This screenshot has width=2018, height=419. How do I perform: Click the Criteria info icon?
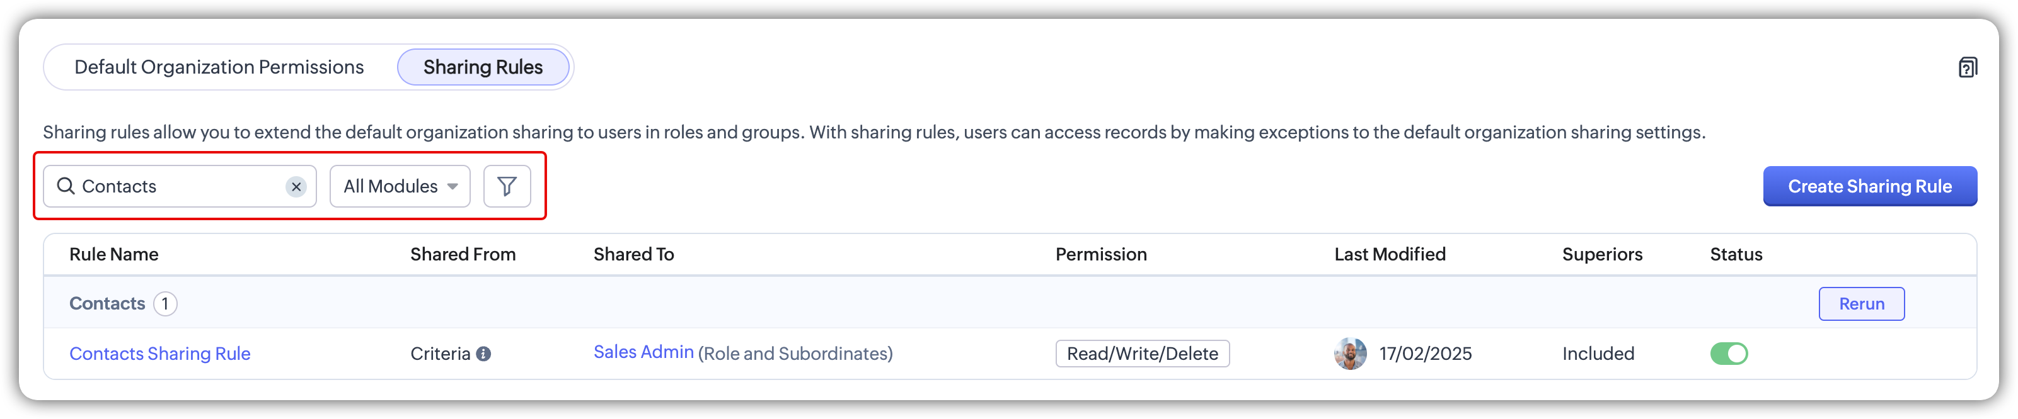484,354
